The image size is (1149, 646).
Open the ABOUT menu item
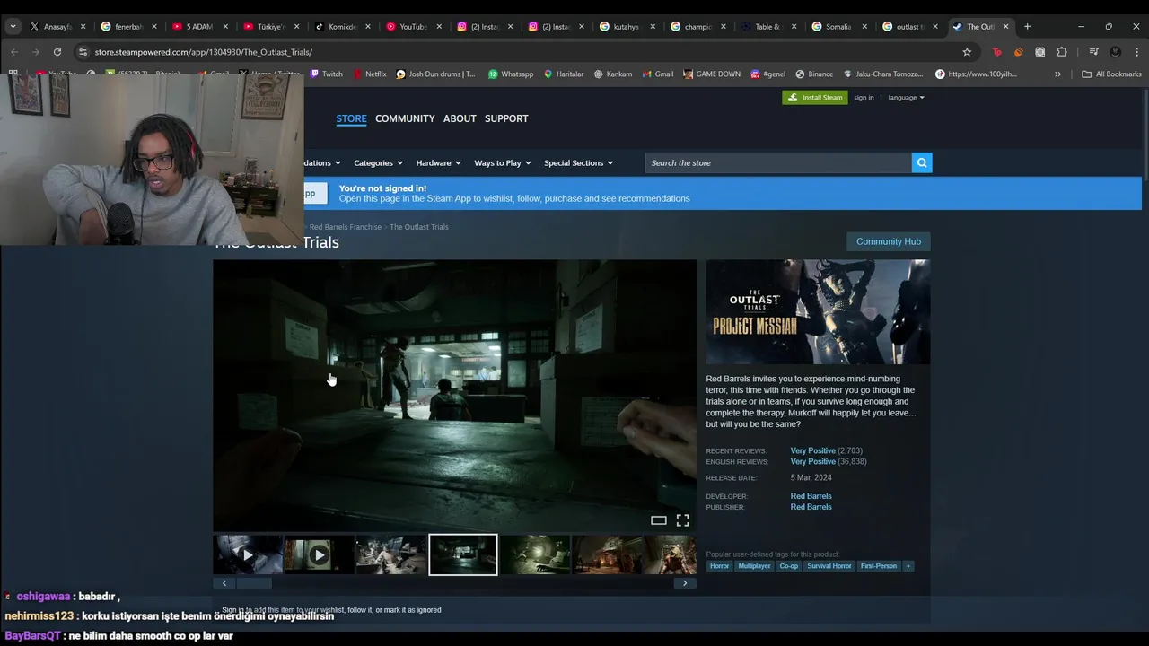(460, 118)
